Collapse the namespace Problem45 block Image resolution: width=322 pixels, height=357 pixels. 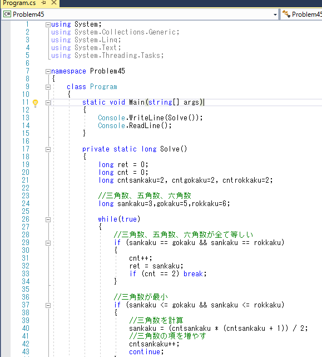(x=48, y=71)
